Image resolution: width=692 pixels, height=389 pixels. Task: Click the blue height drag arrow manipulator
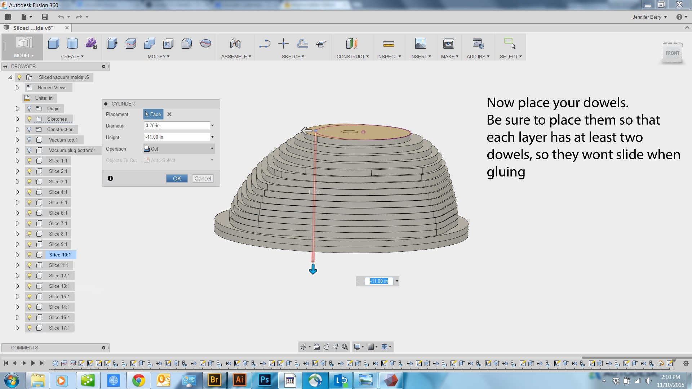(313, 269)
